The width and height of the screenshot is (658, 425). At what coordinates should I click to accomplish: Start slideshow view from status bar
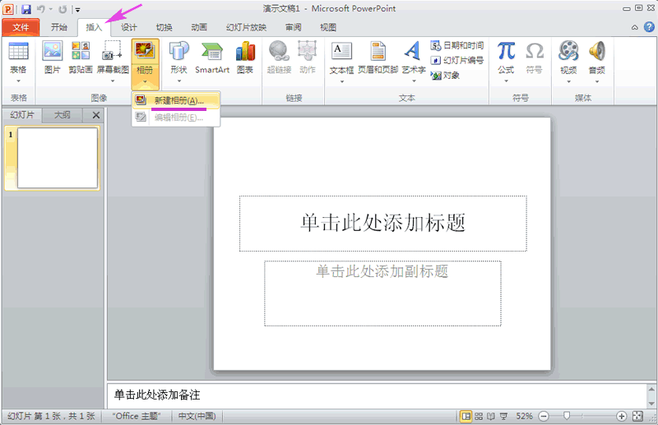[503, 416]
